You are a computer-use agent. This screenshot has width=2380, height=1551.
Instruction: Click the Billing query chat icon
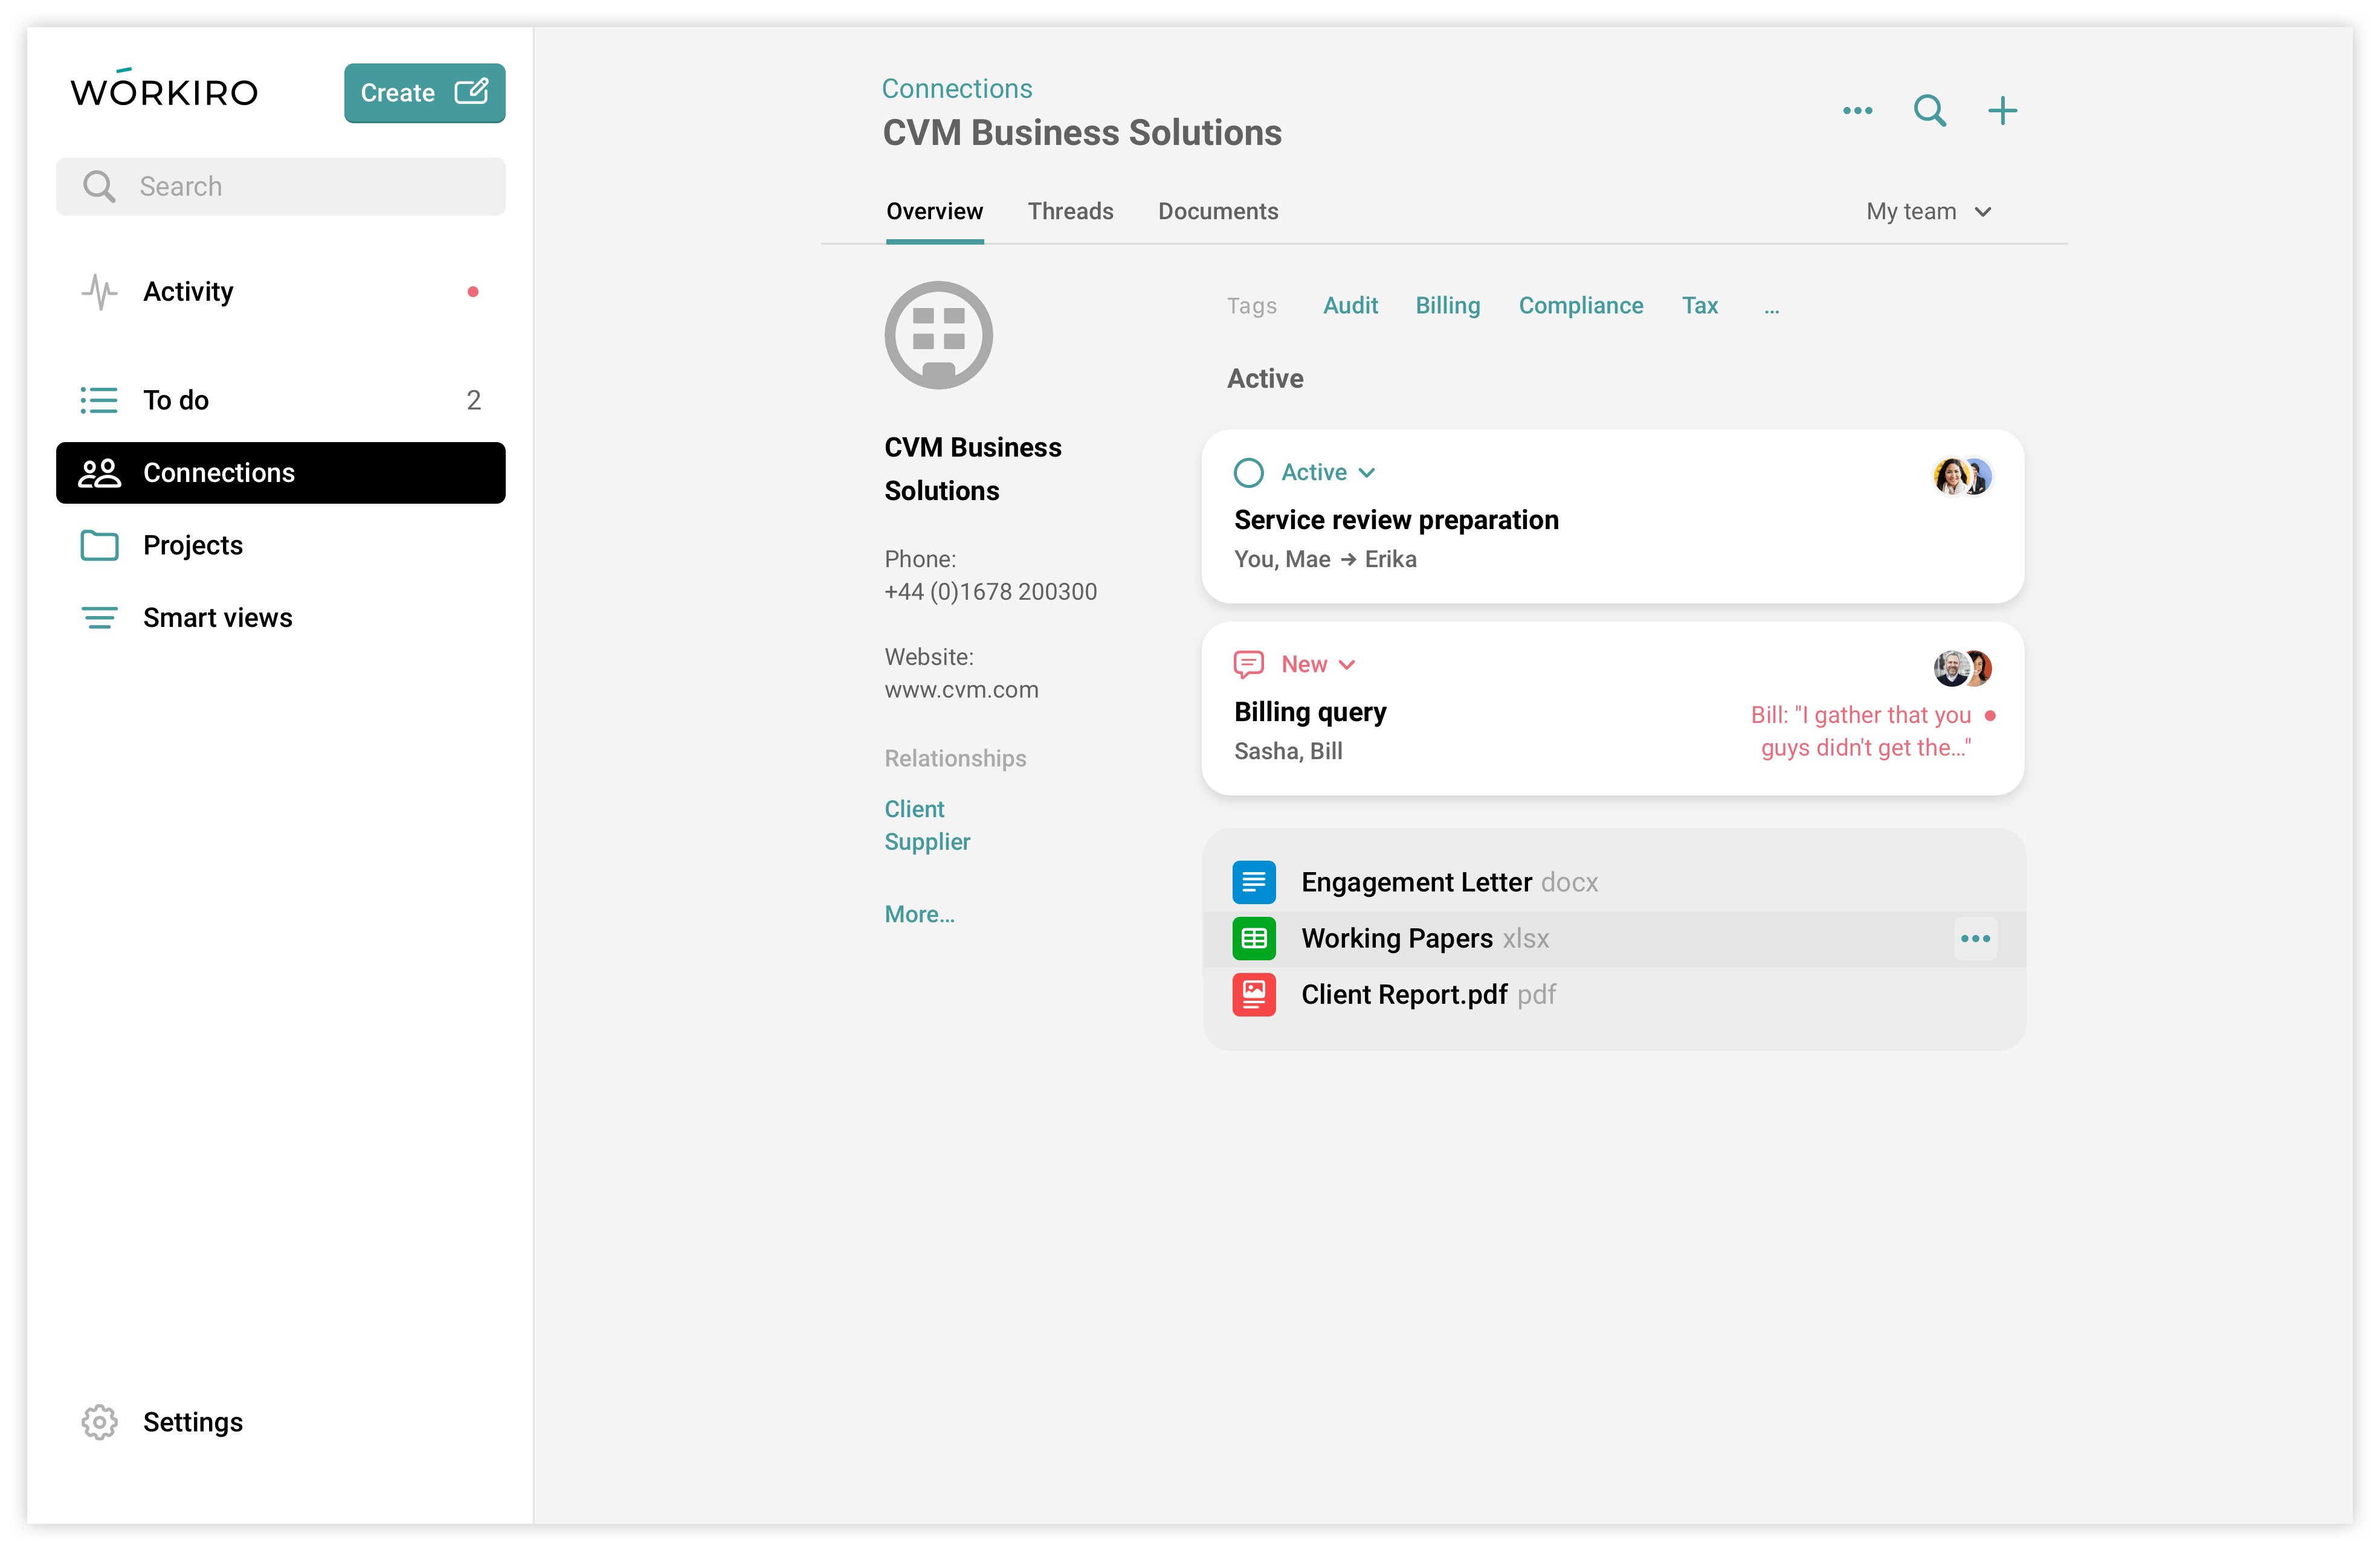(1248, 664)
